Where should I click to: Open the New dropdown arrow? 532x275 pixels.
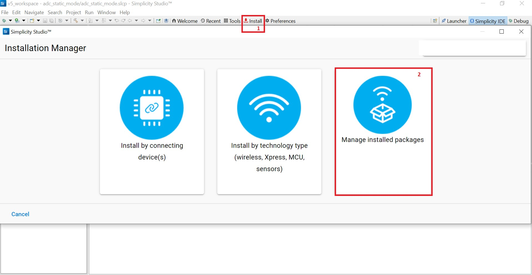38,20
